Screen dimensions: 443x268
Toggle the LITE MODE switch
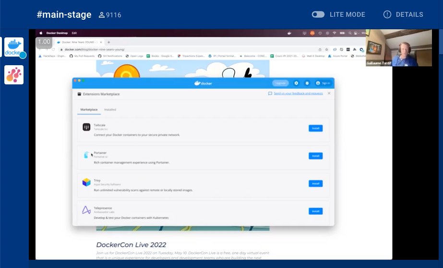click(318, 14)
